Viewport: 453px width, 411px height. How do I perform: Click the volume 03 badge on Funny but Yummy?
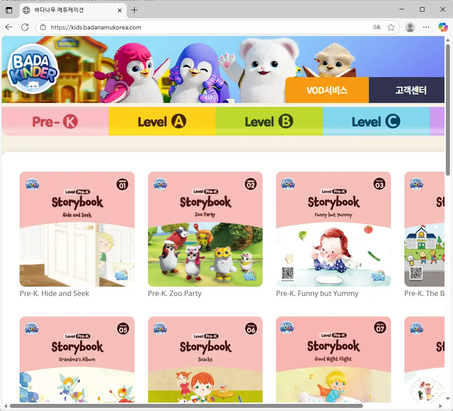click(379, 184)
